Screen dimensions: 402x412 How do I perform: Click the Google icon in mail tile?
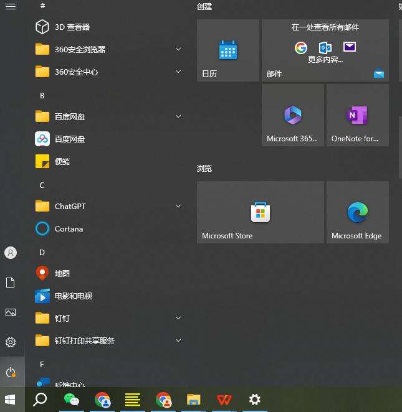300,47
